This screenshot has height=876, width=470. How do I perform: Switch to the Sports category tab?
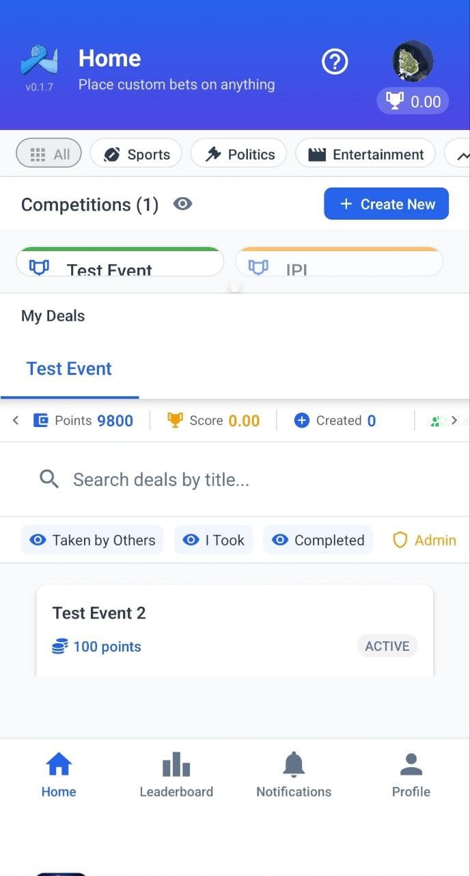pyautogui.click(x=135, y=153)
